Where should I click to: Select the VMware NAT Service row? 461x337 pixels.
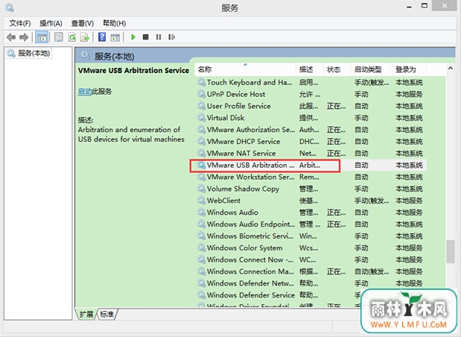tap(311, 153)
